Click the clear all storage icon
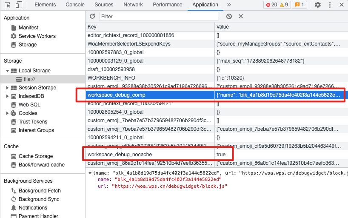The width and height of the screenshot is (348, 218). coord(229,16)
